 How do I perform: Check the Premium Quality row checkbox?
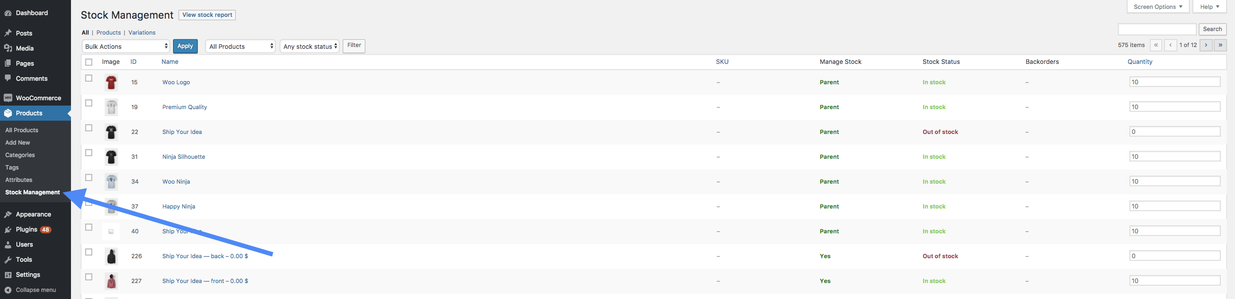[x=89, y=103]
